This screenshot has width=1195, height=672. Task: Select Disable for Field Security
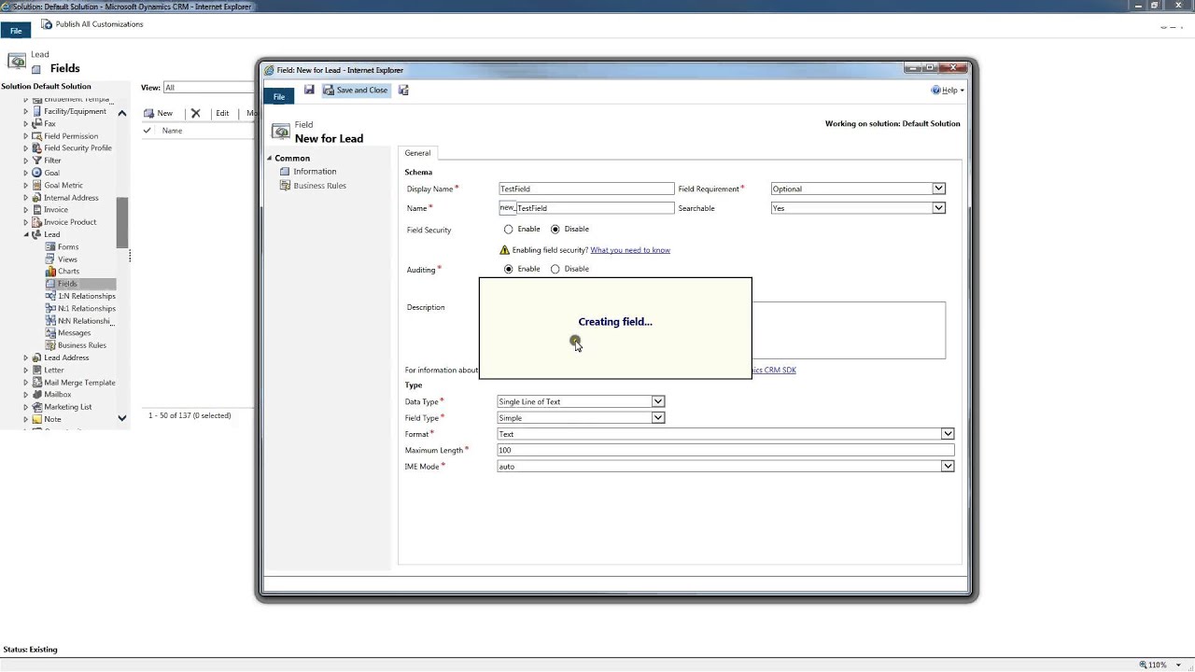(555, 229)
